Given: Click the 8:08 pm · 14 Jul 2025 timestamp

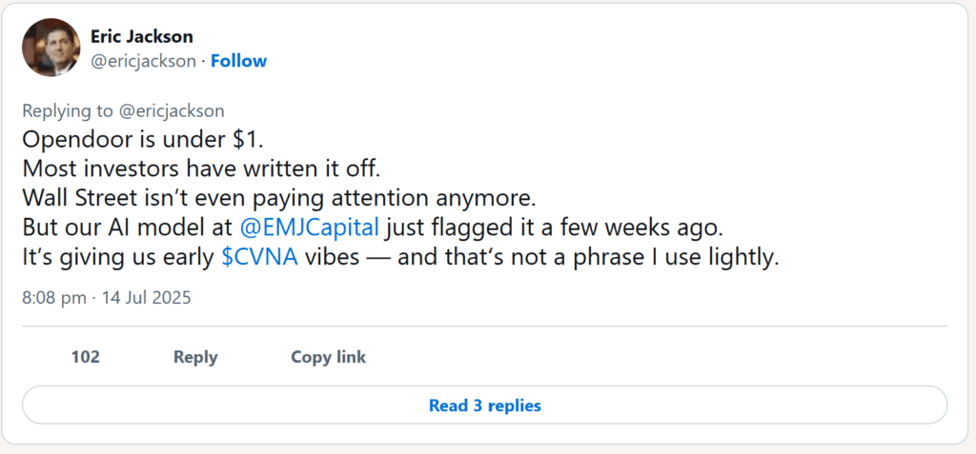Looking at the screenshot, I should pos(107,298).
